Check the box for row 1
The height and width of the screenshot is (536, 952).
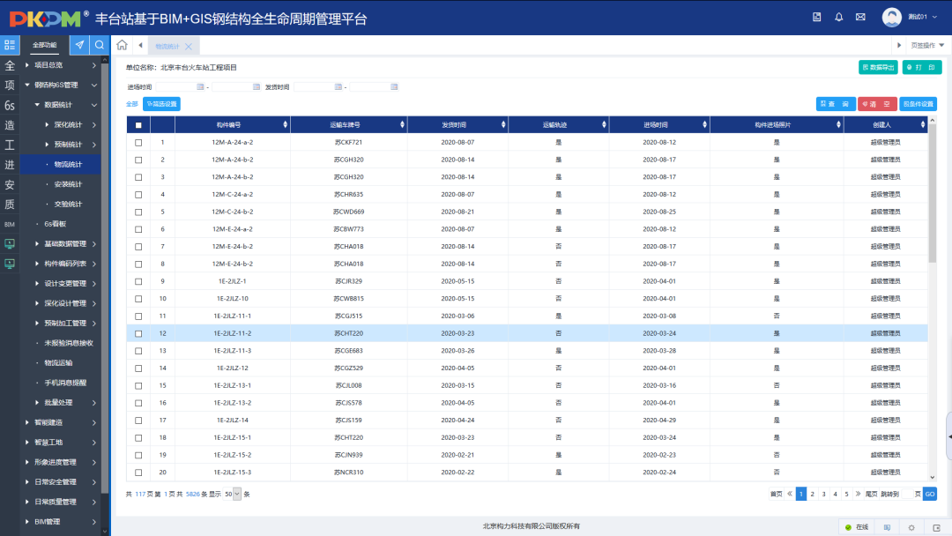click(x=138, y=142)
